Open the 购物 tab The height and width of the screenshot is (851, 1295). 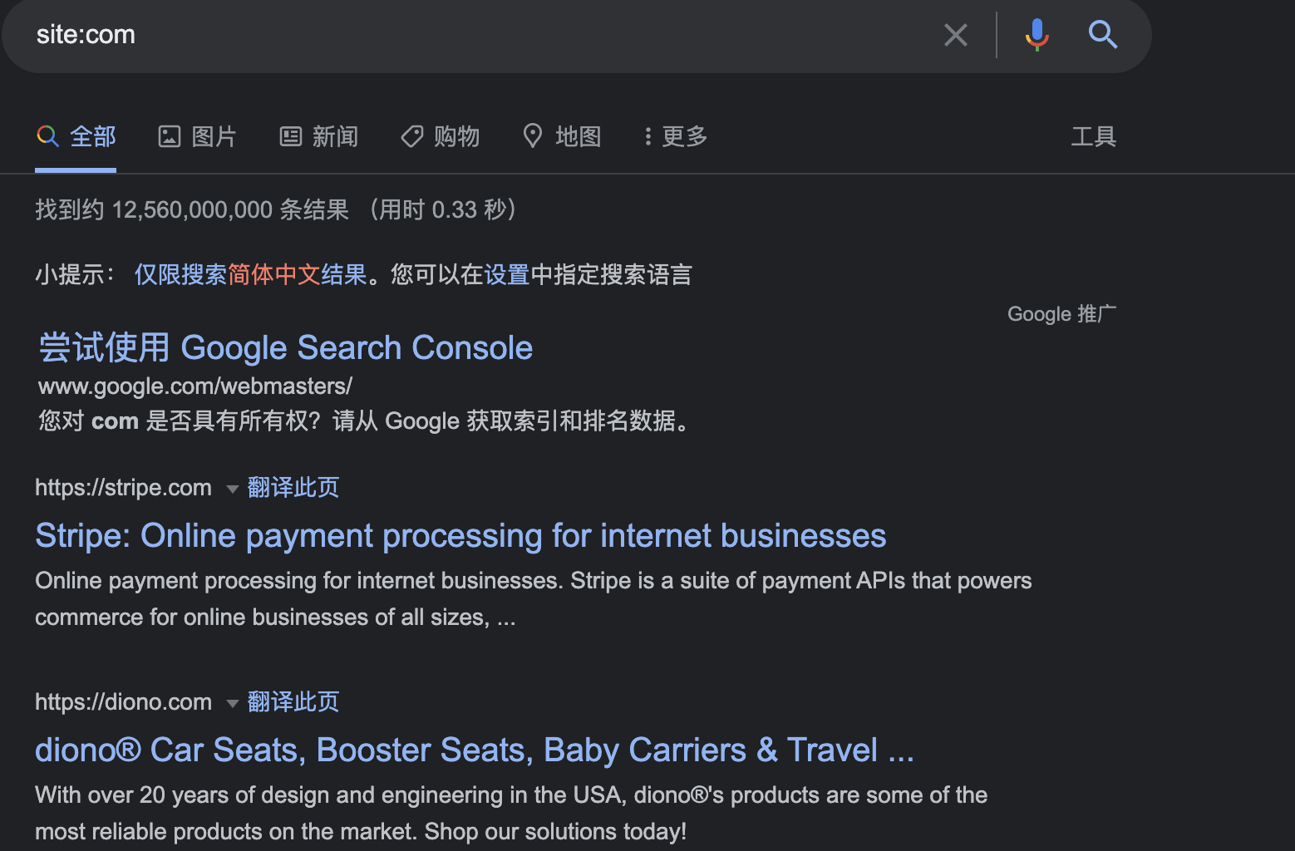click(441, 136)
